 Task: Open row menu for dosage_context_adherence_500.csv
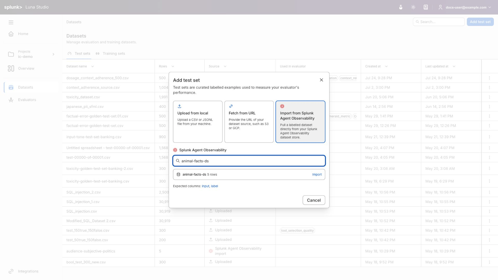coord(489,78)
